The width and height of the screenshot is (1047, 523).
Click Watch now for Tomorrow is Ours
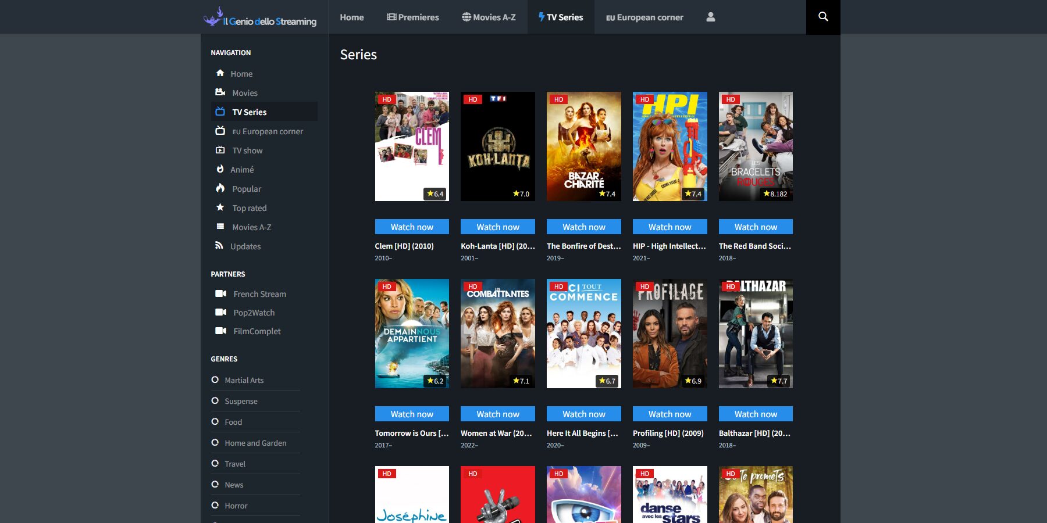tap(412, 414)
